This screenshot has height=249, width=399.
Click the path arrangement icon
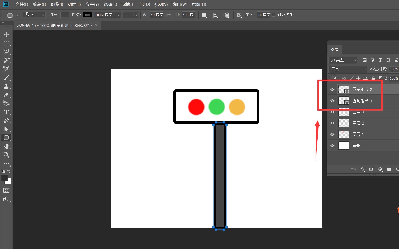click(226, 15)
